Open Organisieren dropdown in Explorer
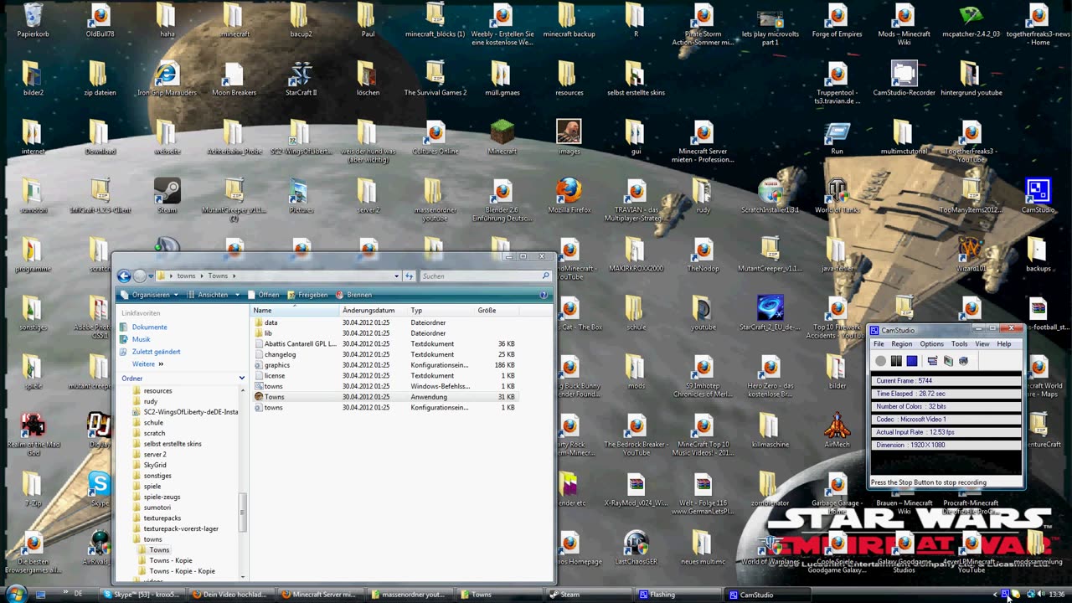This screenshot has width=1072, height=603. [151, 295]
